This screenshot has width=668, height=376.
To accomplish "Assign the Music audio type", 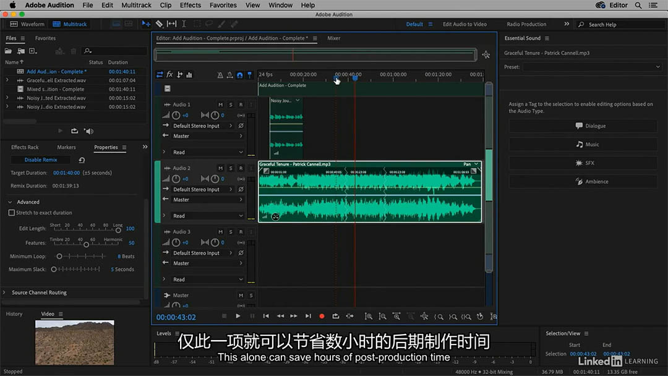I will pos(583,144).
